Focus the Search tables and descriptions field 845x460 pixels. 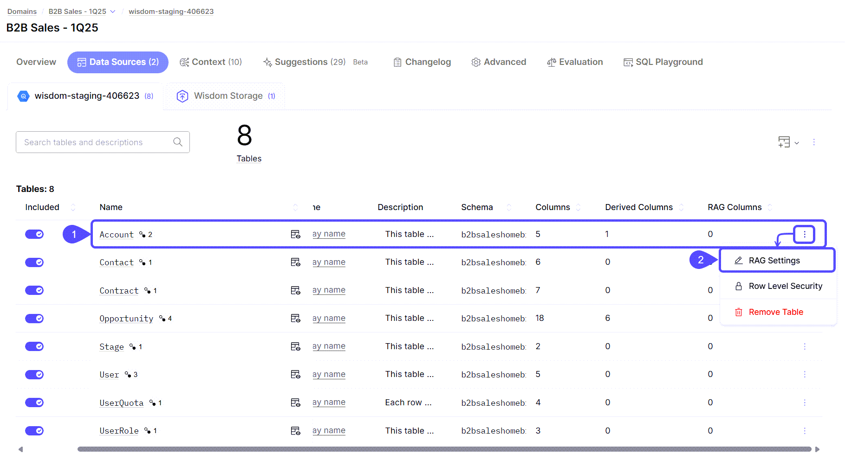95,142
